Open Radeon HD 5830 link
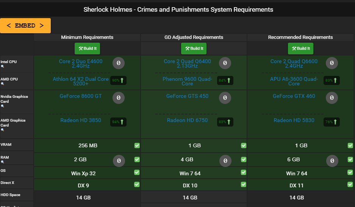 (x=294, y=120)
